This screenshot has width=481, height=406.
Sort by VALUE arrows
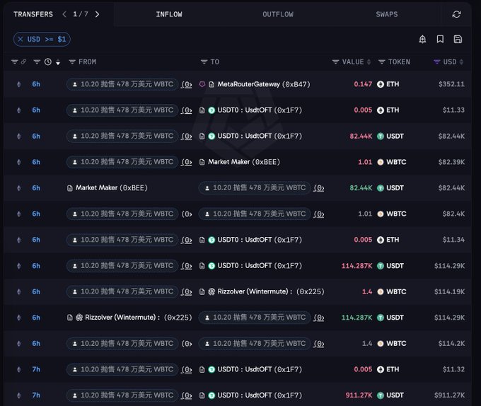pos(369,62)
